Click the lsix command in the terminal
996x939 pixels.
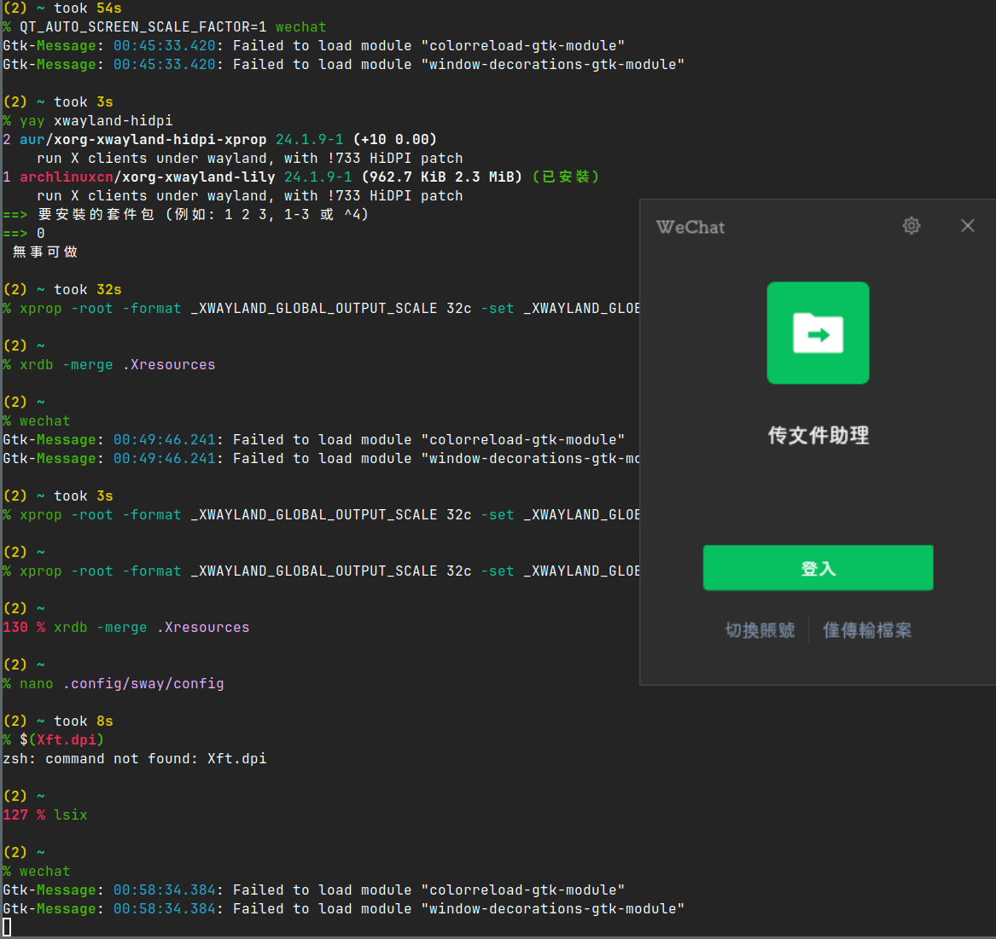point(70,815)
